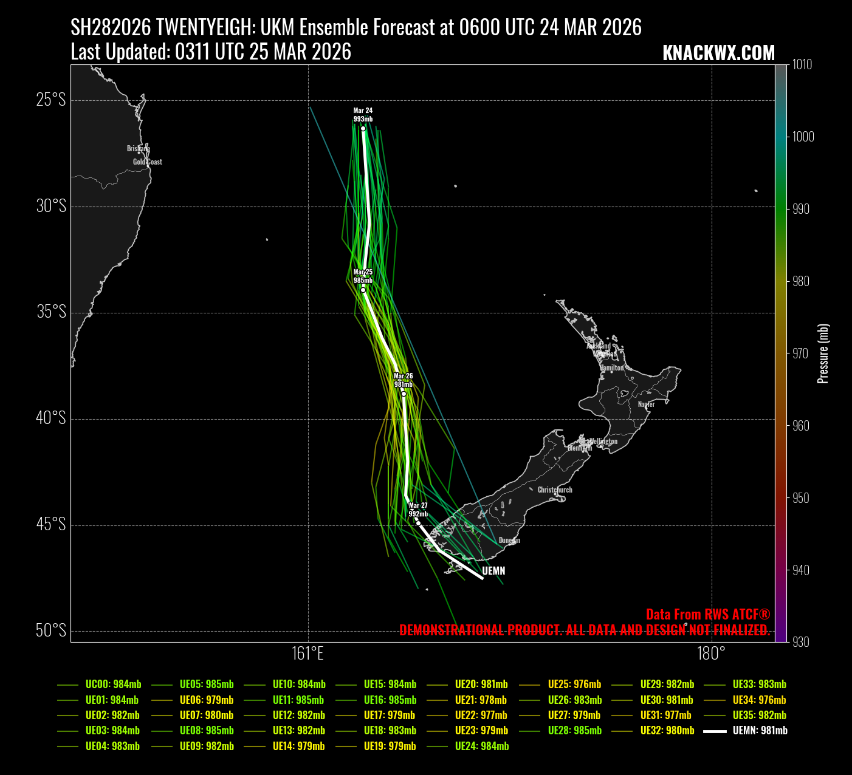Click the UEMN label at track end

tap(493, 571)
